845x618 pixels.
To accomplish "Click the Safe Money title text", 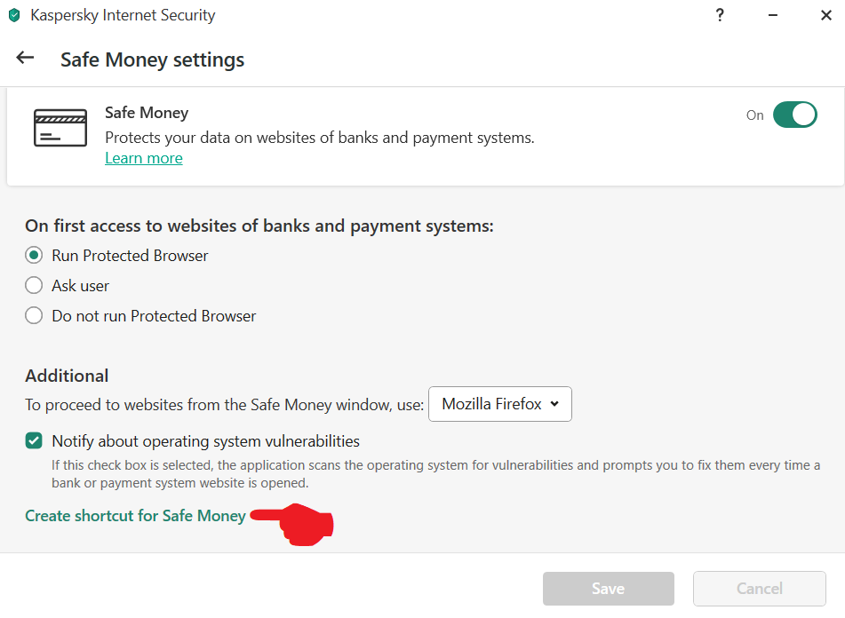I will (147, 113).
